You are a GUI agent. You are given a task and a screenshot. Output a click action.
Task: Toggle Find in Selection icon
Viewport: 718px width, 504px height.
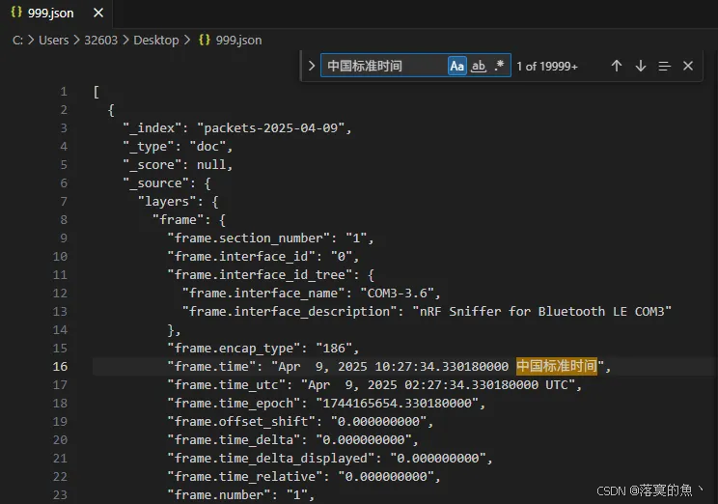664,67
